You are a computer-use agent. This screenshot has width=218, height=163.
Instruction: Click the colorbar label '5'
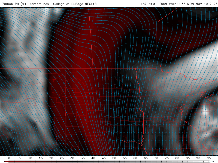[x=20, y=158]
